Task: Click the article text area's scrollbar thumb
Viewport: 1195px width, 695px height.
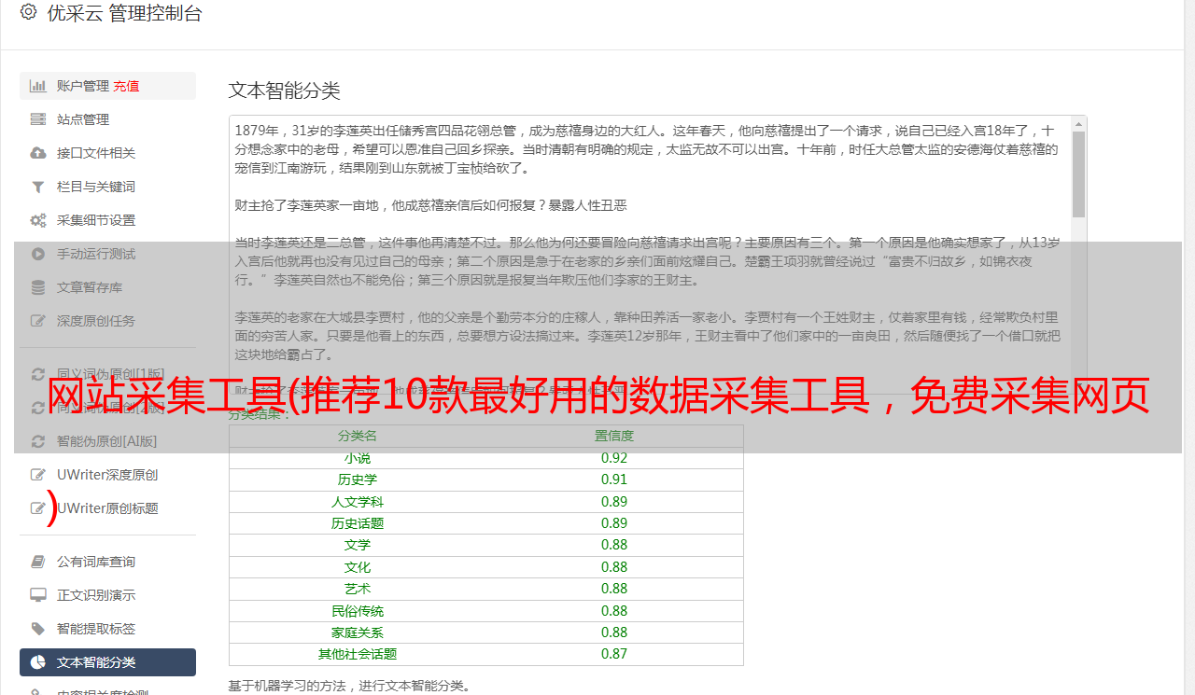Action: pyautogui.click(x=1079, y=174)
